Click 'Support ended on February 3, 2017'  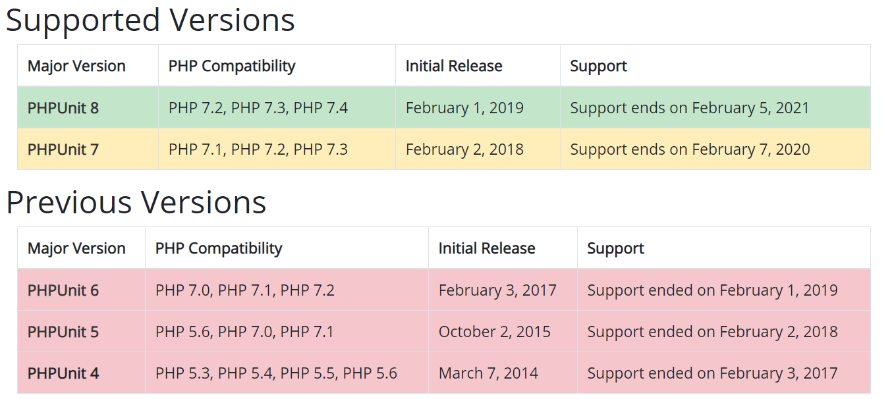[x=712, y=373]
